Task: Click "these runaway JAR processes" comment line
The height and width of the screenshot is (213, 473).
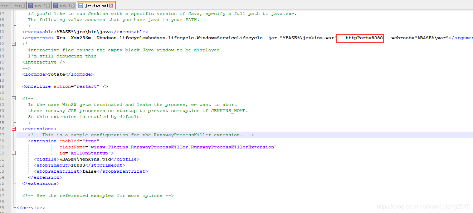Action: point(138,111)
